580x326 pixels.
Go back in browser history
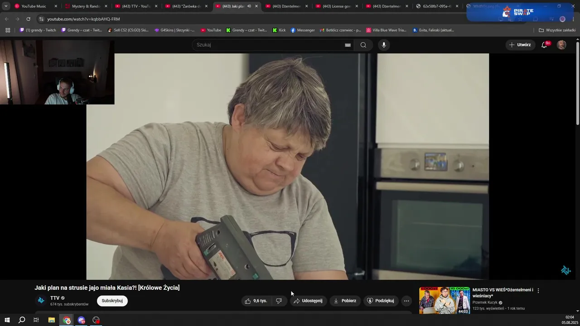coord(6,19)
